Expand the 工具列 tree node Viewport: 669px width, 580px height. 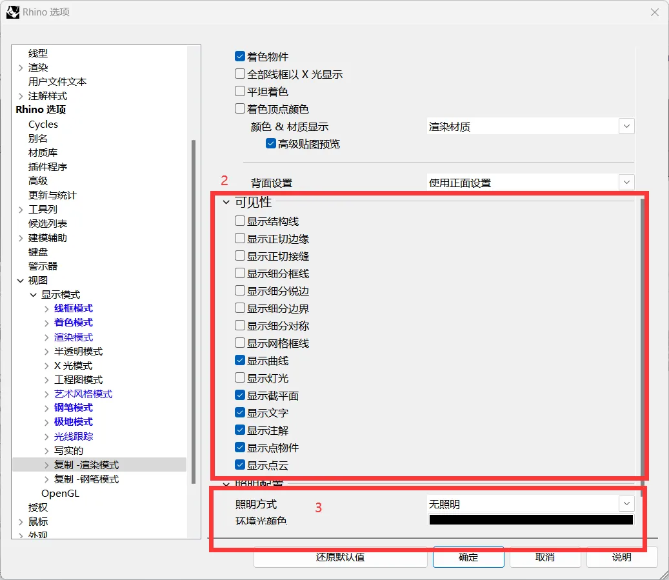tap(21, 210)
